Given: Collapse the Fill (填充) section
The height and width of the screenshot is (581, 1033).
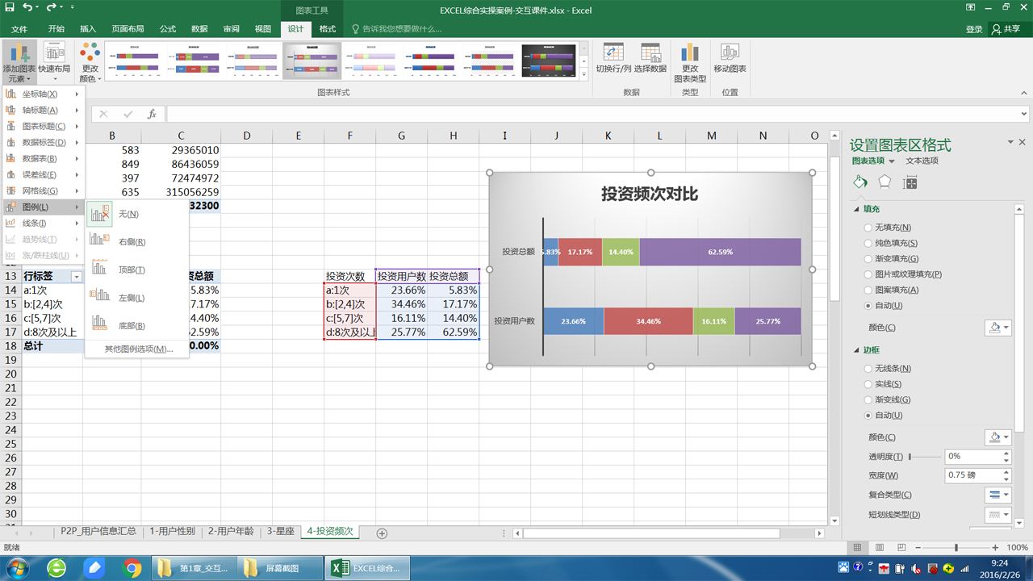Looking at the screenshot, I should point(857,209).
